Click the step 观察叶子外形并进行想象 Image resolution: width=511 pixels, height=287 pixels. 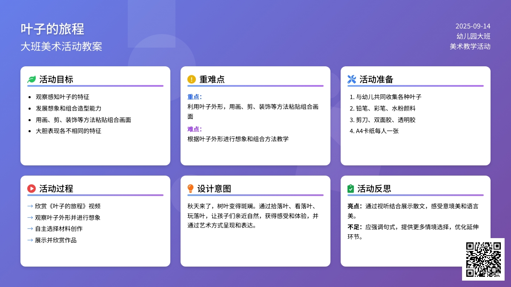click(68, 218)
